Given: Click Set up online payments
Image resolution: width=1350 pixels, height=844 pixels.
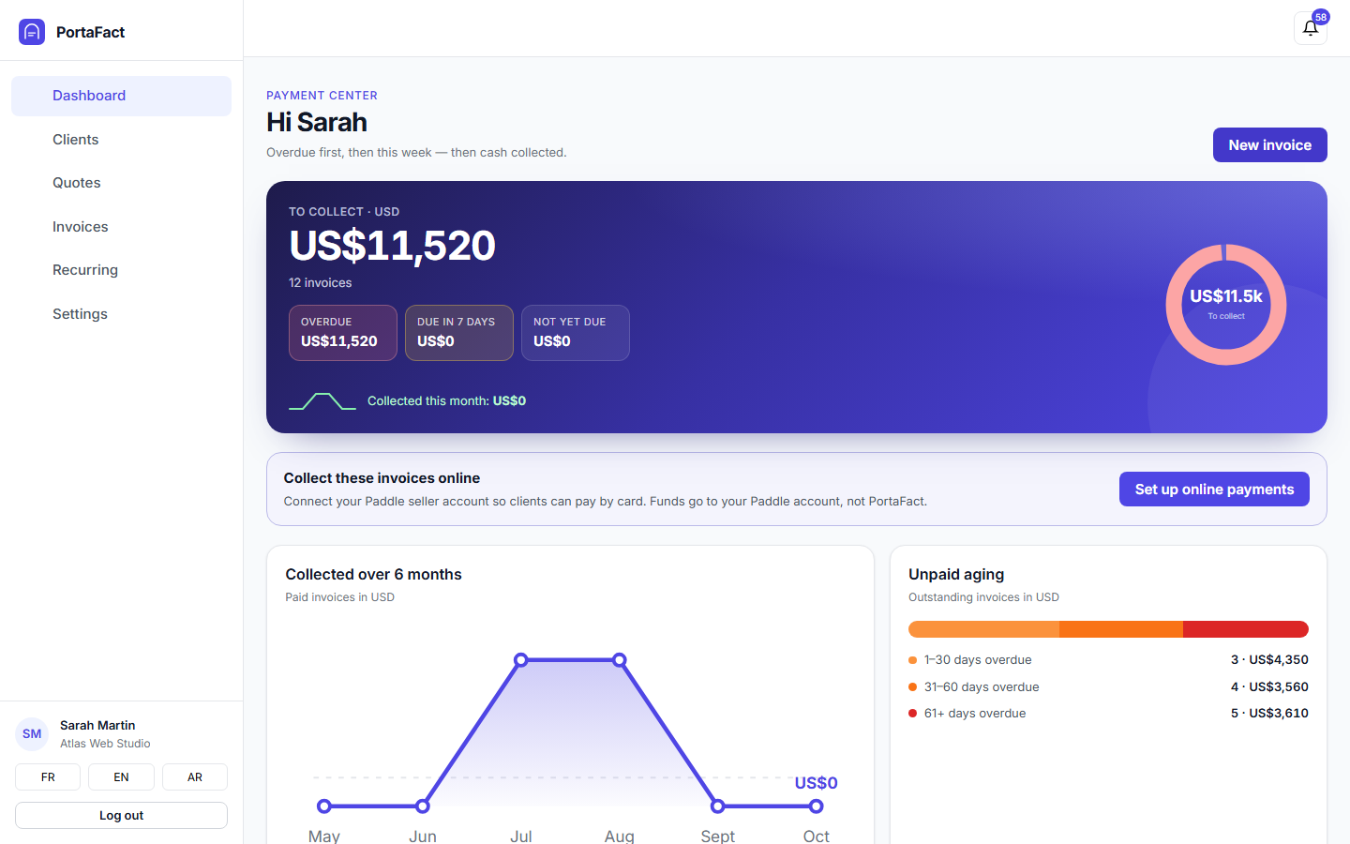Looking at the screenshot, I should (1214, 490).
